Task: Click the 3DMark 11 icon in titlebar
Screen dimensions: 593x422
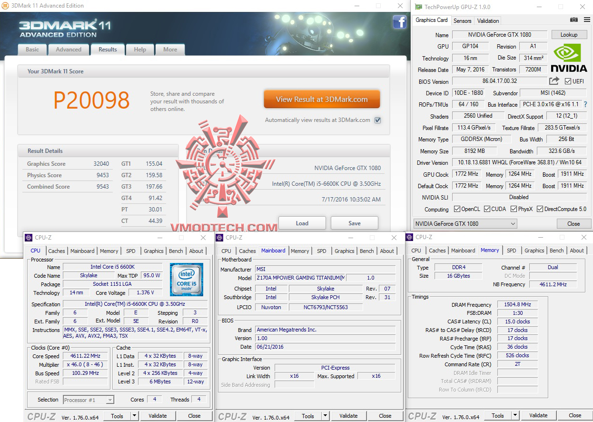Action: pyautogui.click(x=5, y=6)
